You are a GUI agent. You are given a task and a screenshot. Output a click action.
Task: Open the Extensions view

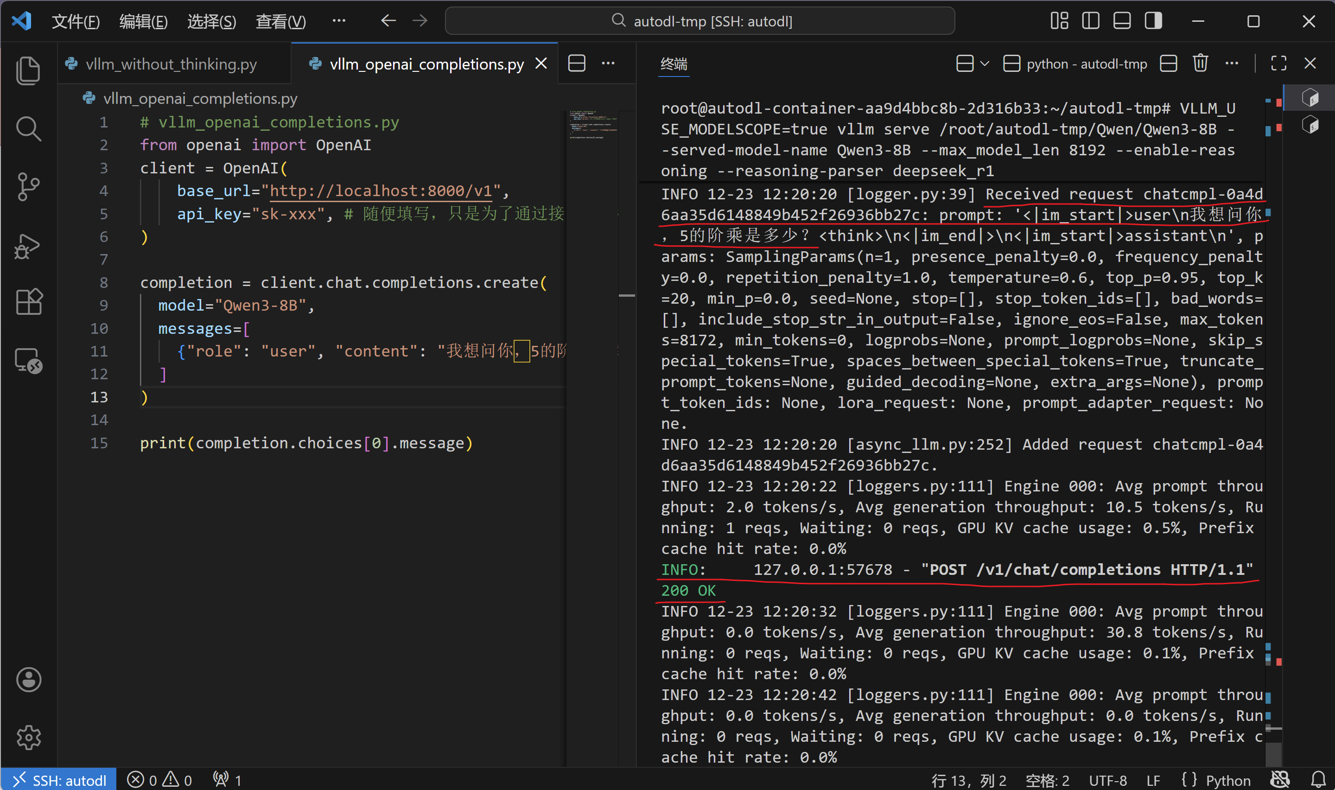tap(28, 302)
